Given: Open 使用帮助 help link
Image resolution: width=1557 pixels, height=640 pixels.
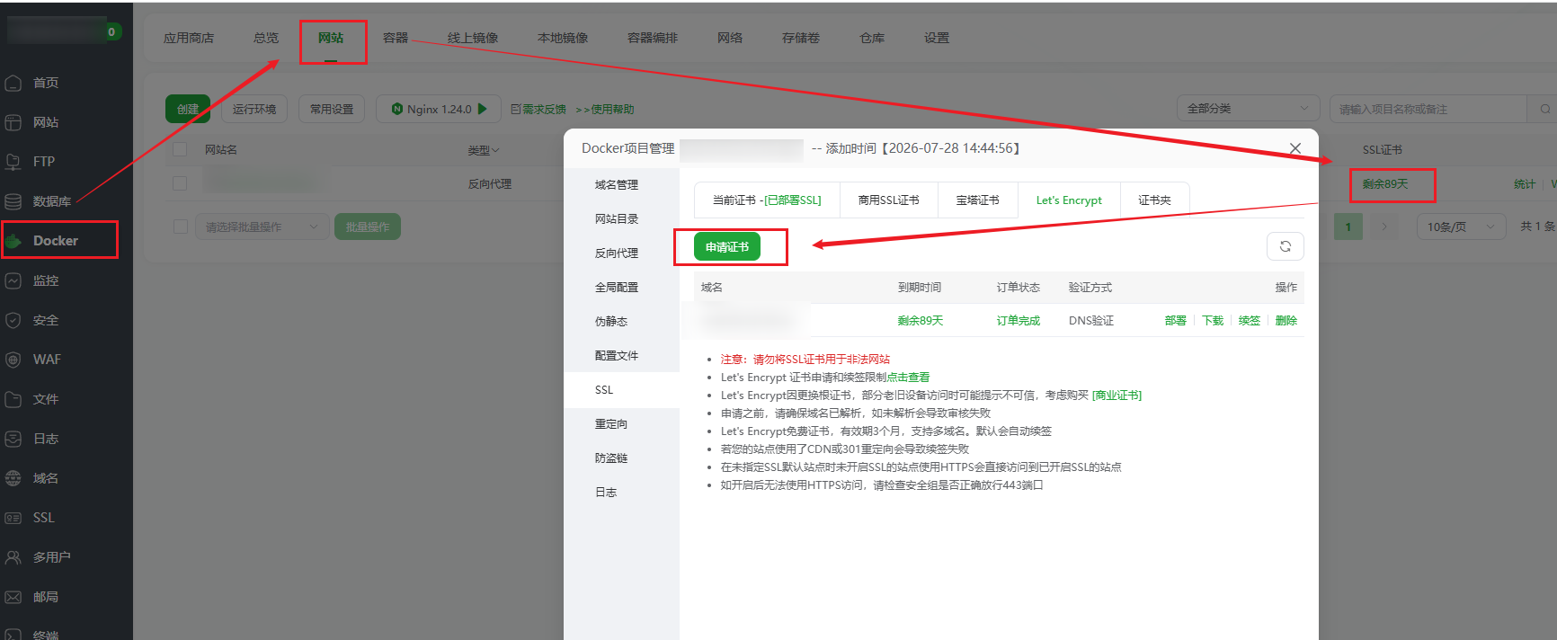Looking at the screenshot, I should pyautogui.click(x=605, y=109).
